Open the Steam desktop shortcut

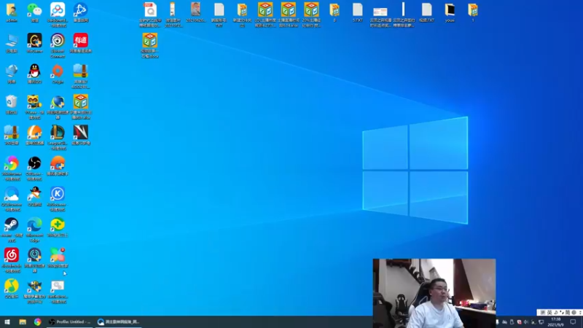click(12, 230)
